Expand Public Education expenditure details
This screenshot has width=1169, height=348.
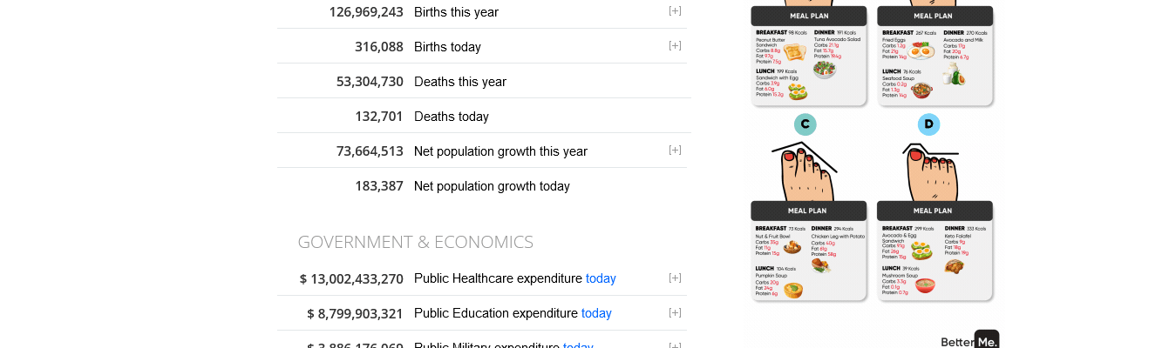click(675, 312)
